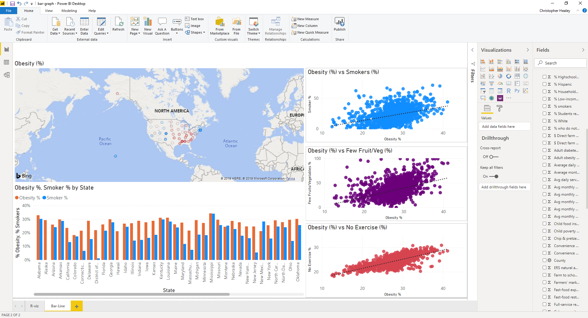
Task: Click New Column button
Action: pos(305,26)
